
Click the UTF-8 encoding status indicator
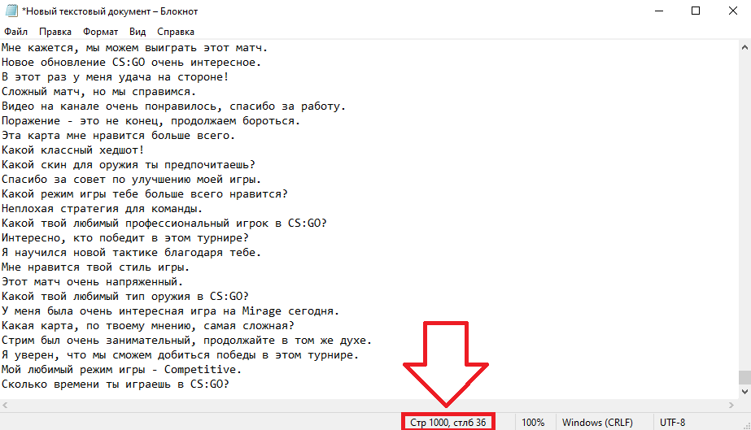[x=672, y=423]
